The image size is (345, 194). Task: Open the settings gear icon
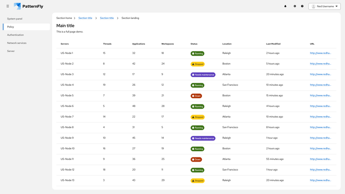click(295, 6)
